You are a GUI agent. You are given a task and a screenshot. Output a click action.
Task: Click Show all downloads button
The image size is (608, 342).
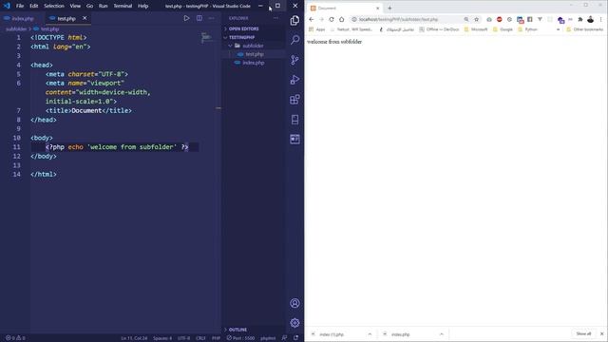tap(583, 333)
